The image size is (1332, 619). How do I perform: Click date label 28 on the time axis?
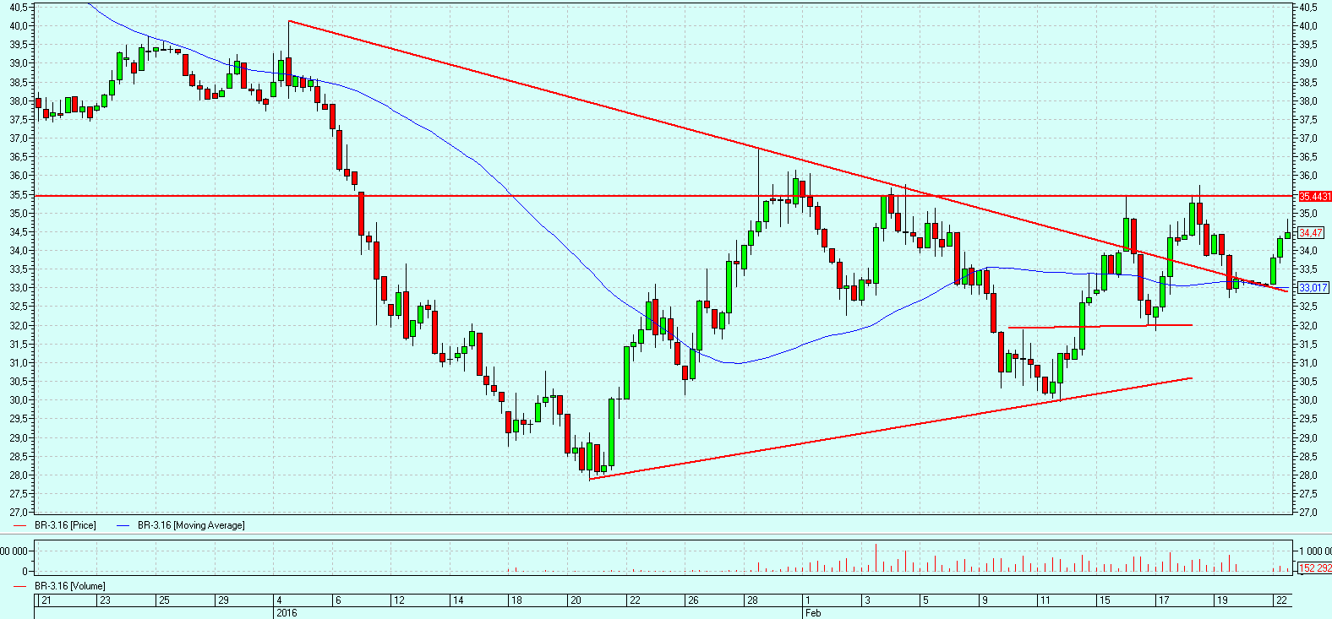752,600
